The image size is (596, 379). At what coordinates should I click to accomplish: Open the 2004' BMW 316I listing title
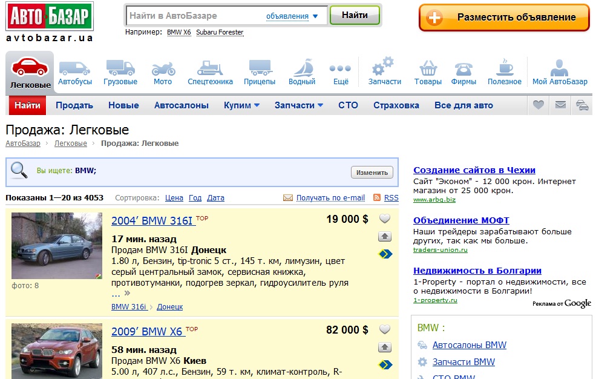(153, 220)
